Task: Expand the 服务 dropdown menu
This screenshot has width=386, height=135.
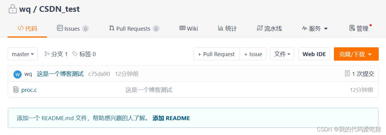Action: click(x=315, y=29)
